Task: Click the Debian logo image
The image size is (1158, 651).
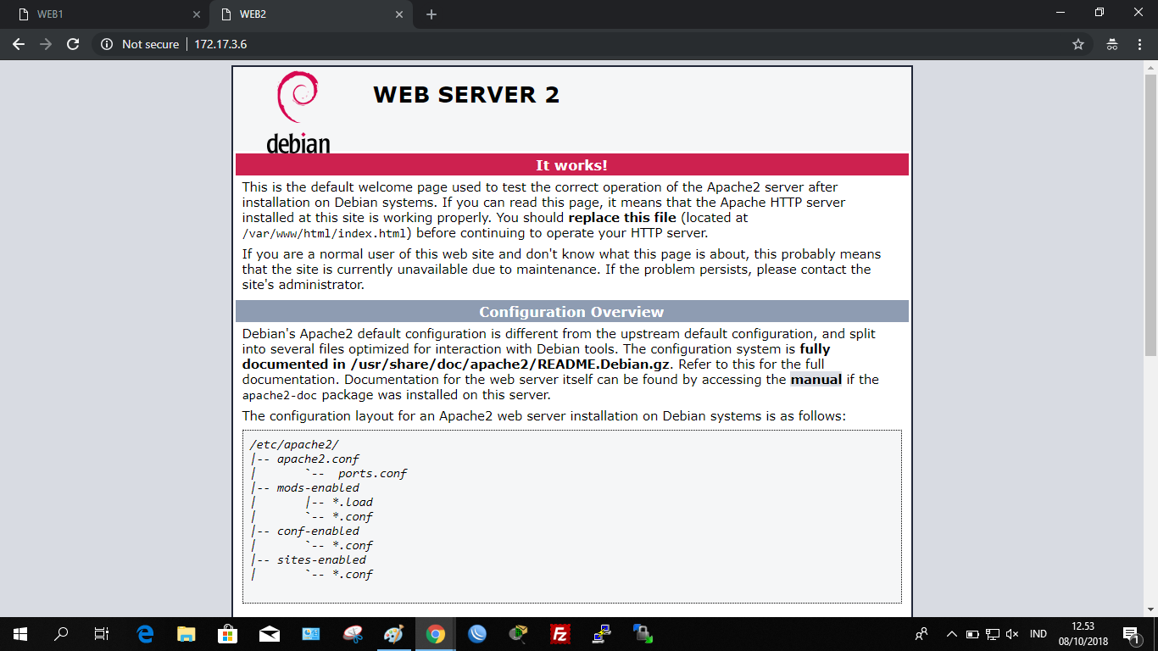Action: point(298,112)
